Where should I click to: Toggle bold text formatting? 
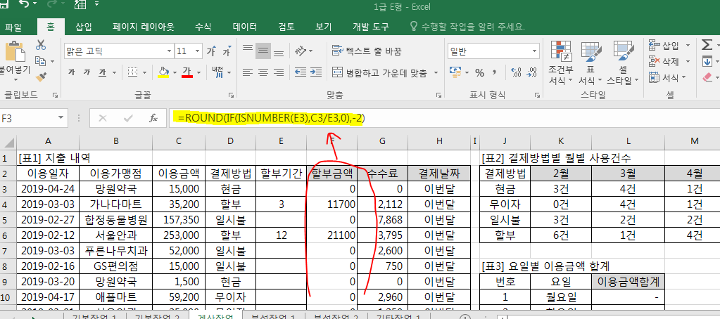[71, 72]
